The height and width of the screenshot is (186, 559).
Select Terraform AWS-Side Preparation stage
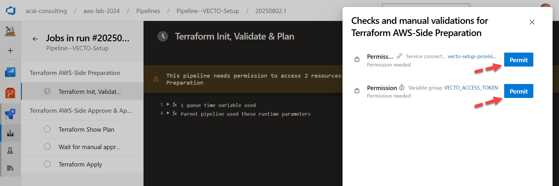(82, 73)
